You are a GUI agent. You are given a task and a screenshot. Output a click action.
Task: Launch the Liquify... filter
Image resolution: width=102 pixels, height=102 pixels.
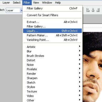coord(52,31)
